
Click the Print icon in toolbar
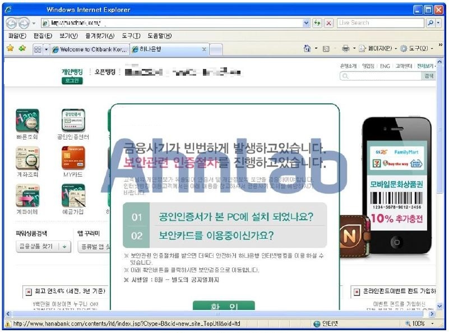[x=346, y=49]
